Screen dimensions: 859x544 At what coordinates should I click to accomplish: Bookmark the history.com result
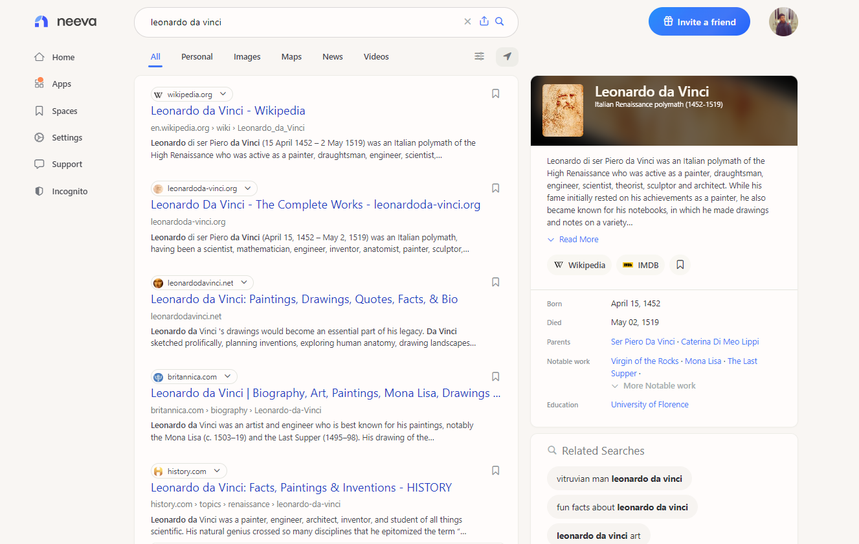point(495,470)
